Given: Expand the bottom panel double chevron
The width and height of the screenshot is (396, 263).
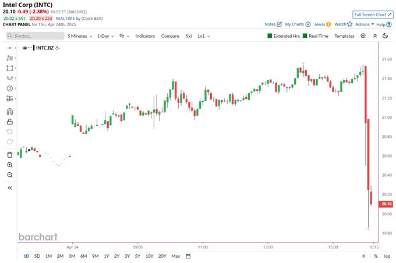Looking at the screenshot, I should point(363,256).
